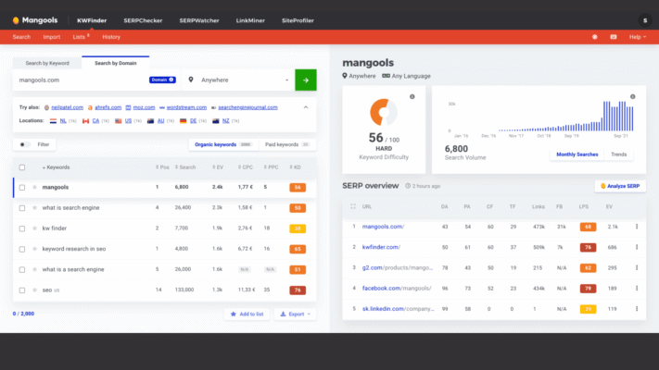Screen dimensions: 659x370
Task: Star the seo keyword row
Action: (x=34, y=290)
